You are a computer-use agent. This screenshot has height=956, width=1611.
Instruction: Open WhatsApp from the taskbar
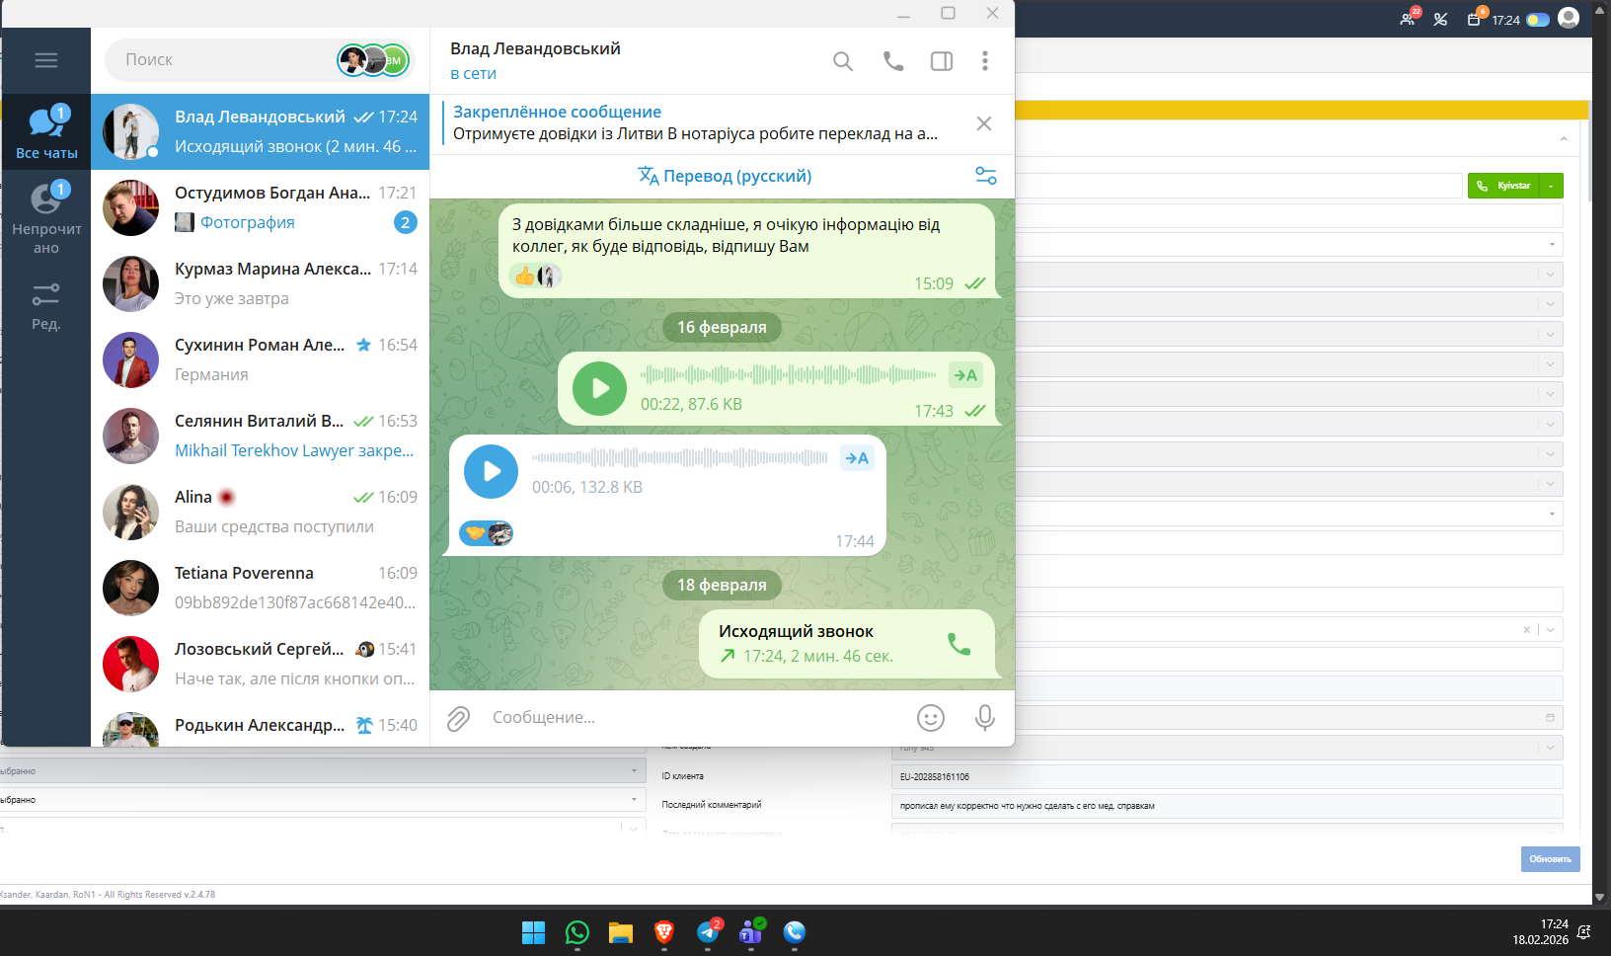pos(576,932)
